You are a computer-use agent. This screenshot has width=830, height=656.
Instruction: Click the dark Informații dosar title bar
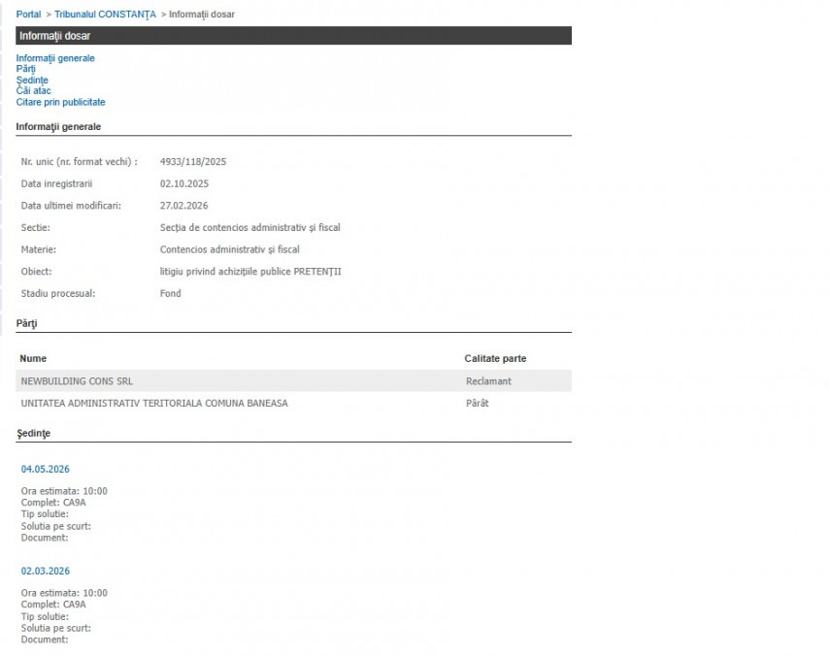pyautogui.click(x=293, y=36)
